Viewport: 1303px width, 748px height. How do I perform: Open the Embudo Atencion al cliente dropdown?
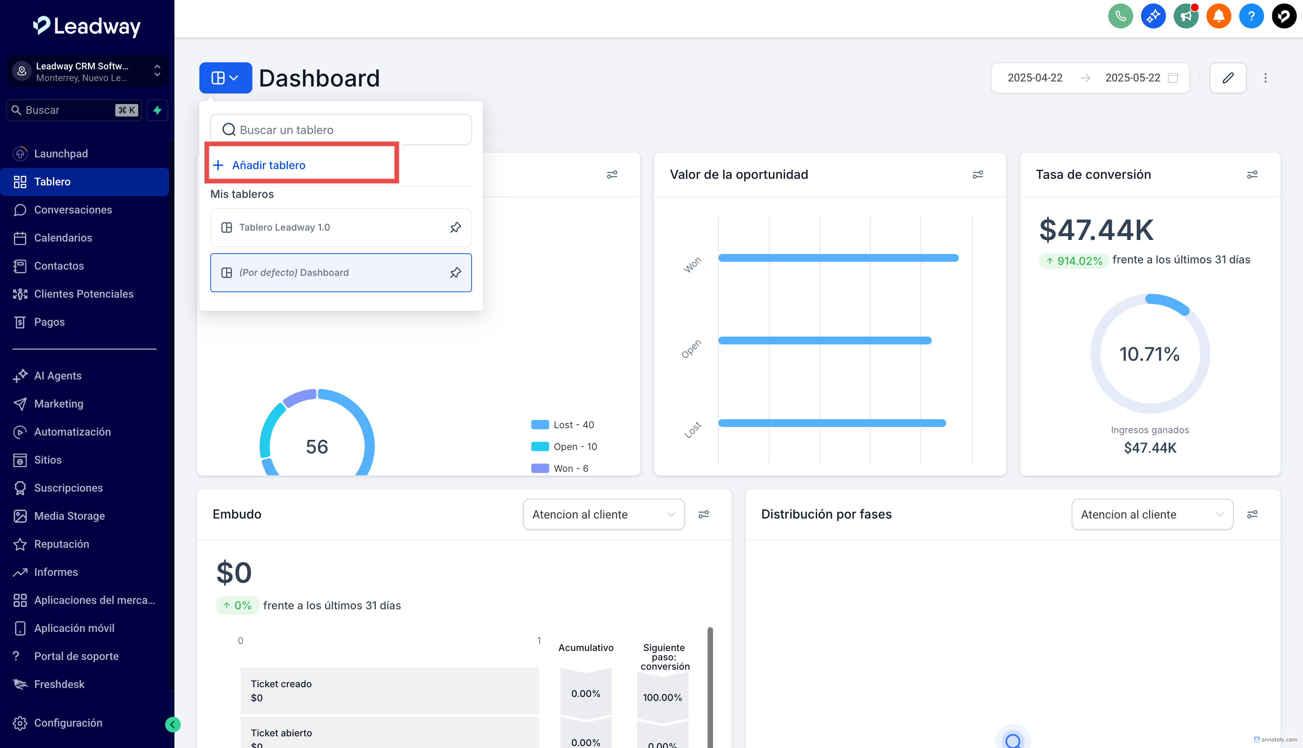[603, 514]
